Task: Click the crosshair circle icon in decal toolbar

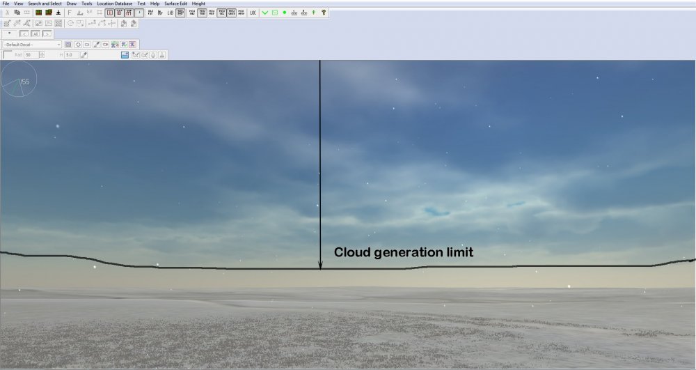Action: (x=78, y=45)
